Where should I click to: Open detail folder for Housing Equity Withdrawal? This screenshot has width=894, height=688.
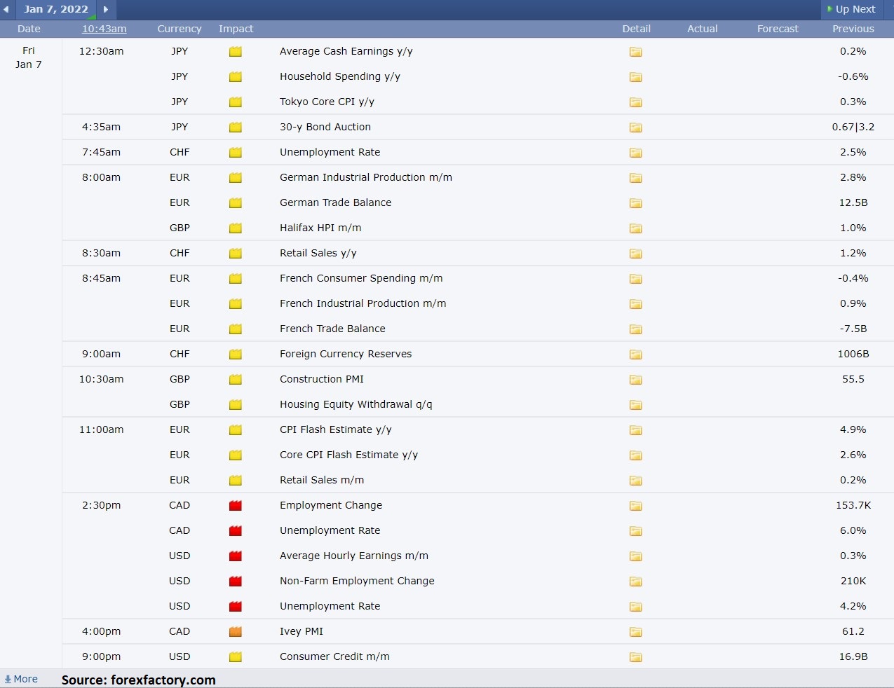point(636,405)
